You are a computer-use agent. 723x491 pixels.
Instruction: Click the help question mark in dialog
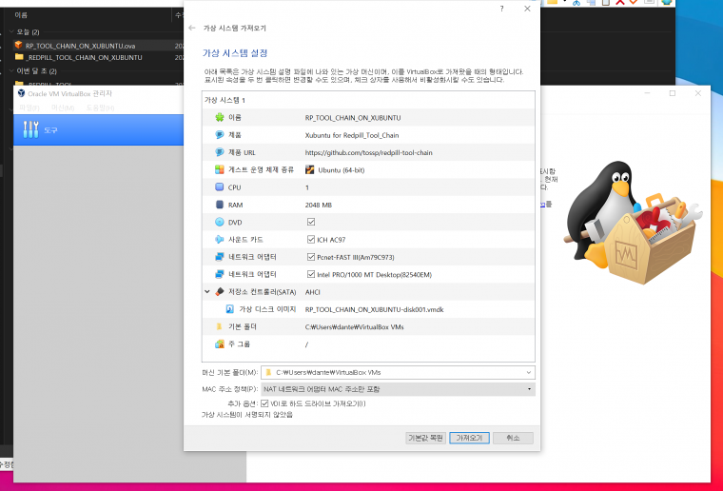[501, 9]
